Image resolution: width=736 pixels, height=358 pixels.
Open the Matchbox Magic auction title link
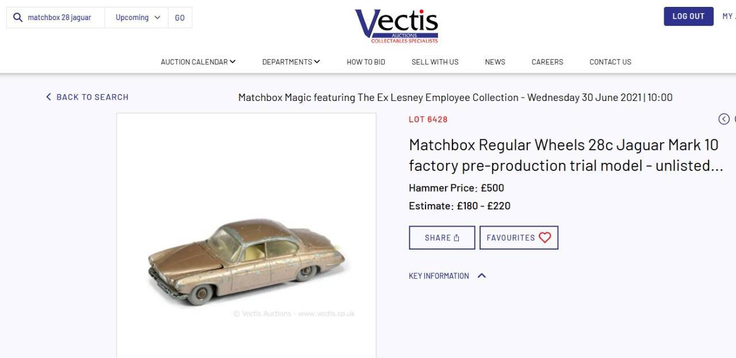click(455, 98)
